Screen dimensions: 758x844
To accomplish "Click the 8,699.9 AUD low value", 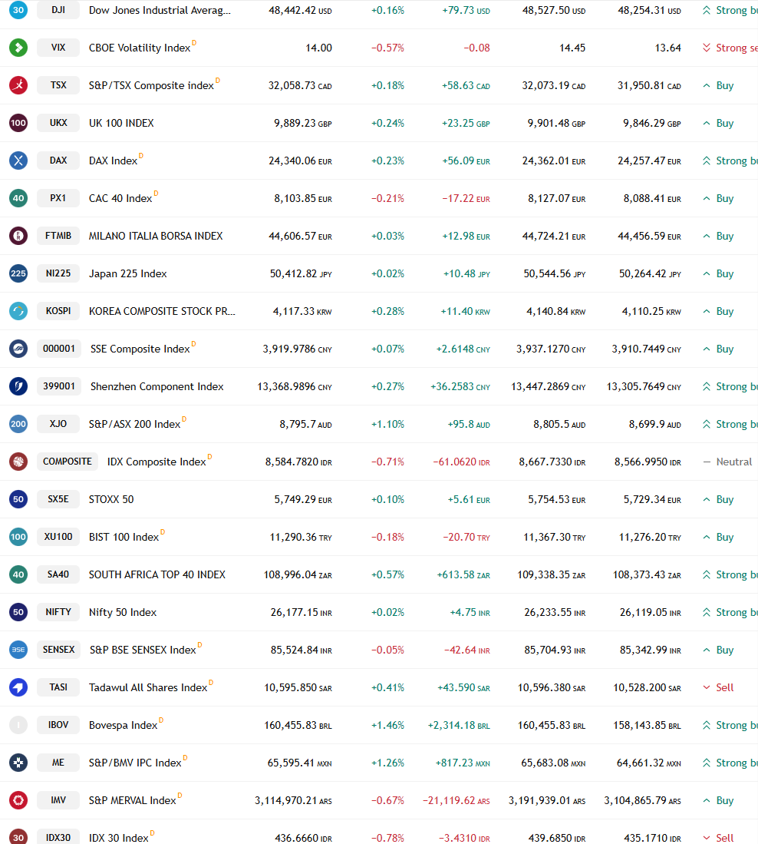I will coord(654,425).
